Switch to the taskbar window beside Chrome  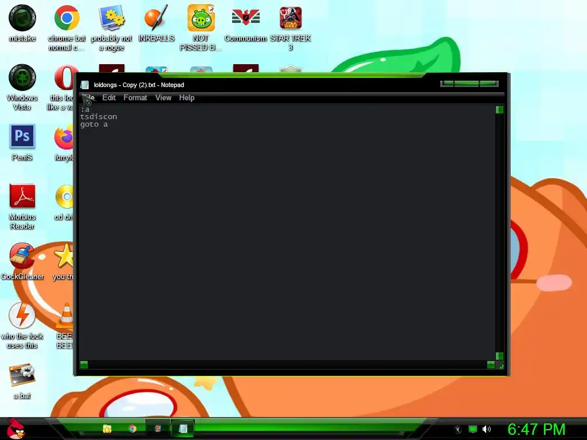(x=158, y=429)
